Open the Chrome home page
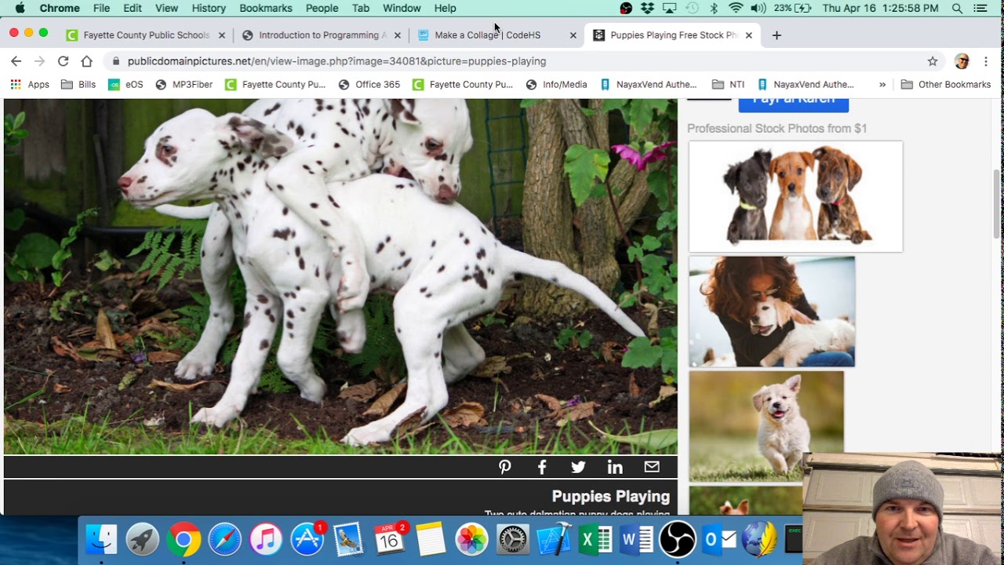Screen dimensions: 1004x565 point(87,61)
